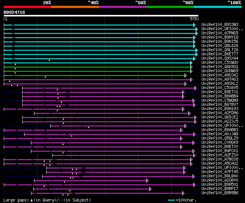Click the yellow gap marker under the UniRef100_B9RP17 bar
245x203 pixels.
[x=70, y=190]
